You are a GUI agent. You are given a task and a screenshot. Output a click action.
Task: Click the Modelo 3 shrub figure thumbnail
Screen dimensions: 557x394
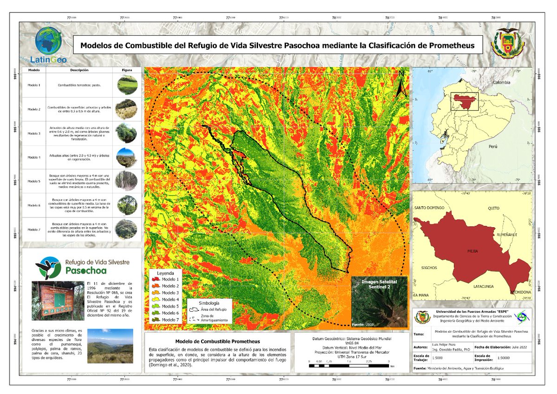[x=126, y=133]
